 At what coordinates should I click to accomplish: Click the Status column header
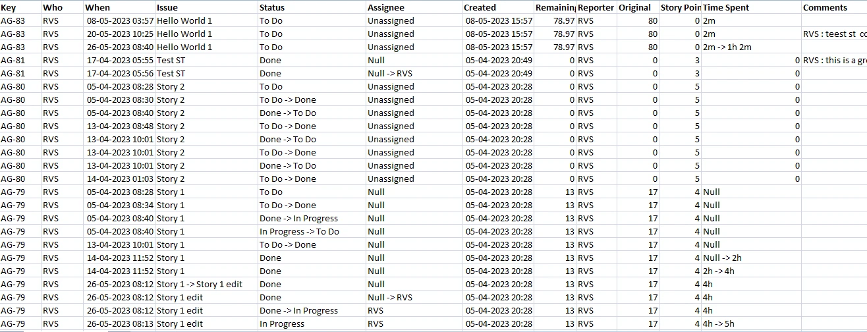[272, 8]
